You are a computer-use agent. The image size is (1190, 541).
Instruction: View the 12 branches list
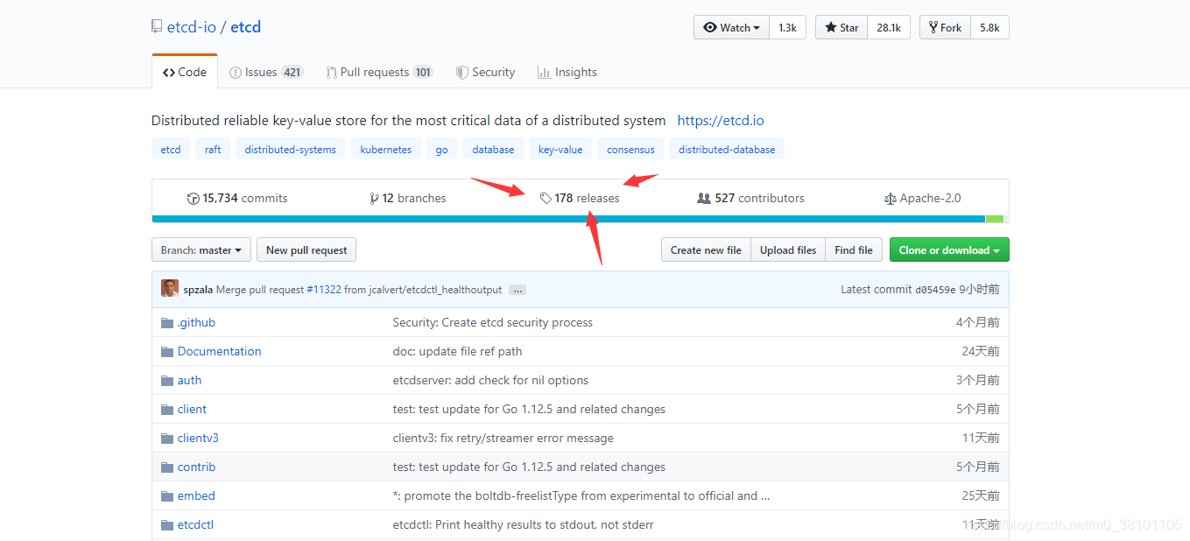(408, 199)
